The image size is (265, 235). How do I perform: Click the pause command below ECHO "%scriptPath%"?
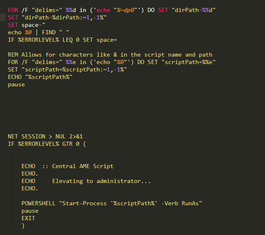pos(16,84)
